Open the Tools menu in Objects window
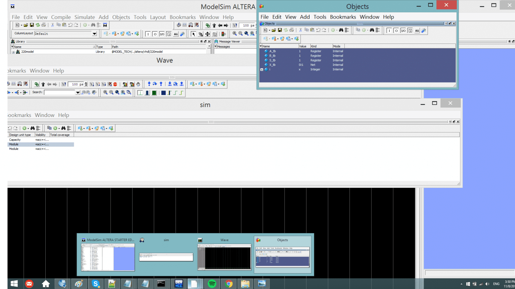 [320, 17]
